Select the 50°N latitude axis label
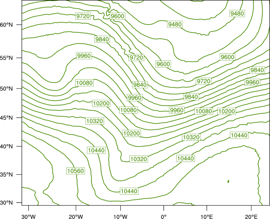 coord(6,89)
